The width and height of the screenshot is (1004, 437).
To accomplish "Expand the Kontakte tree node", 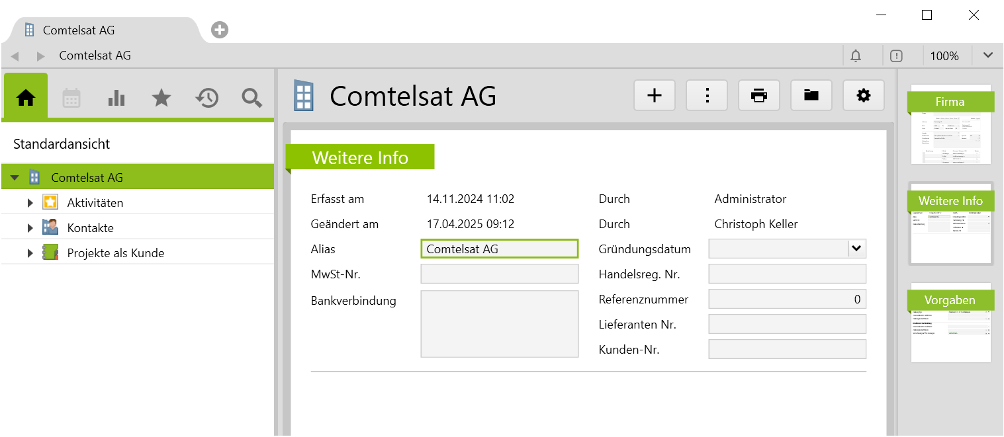I will [30, 228].
